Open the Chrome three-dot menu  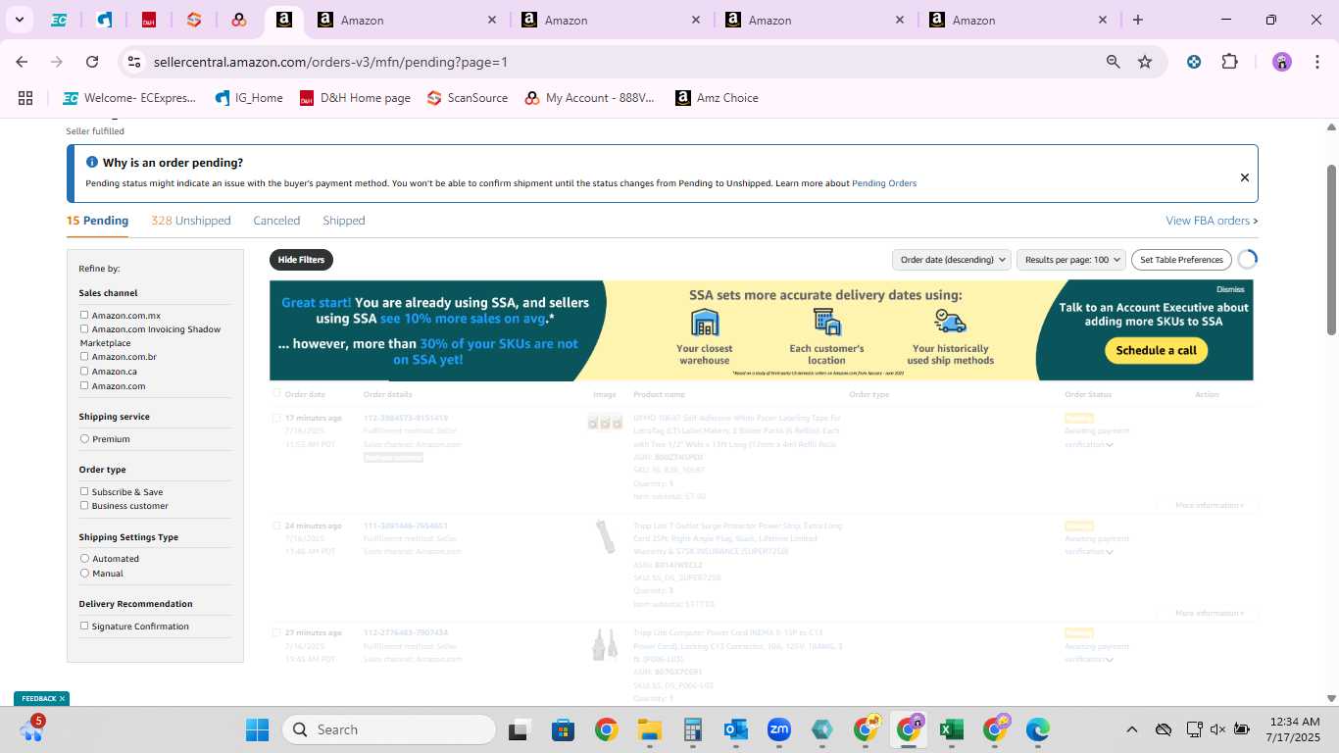click(x=1315, y=62)
